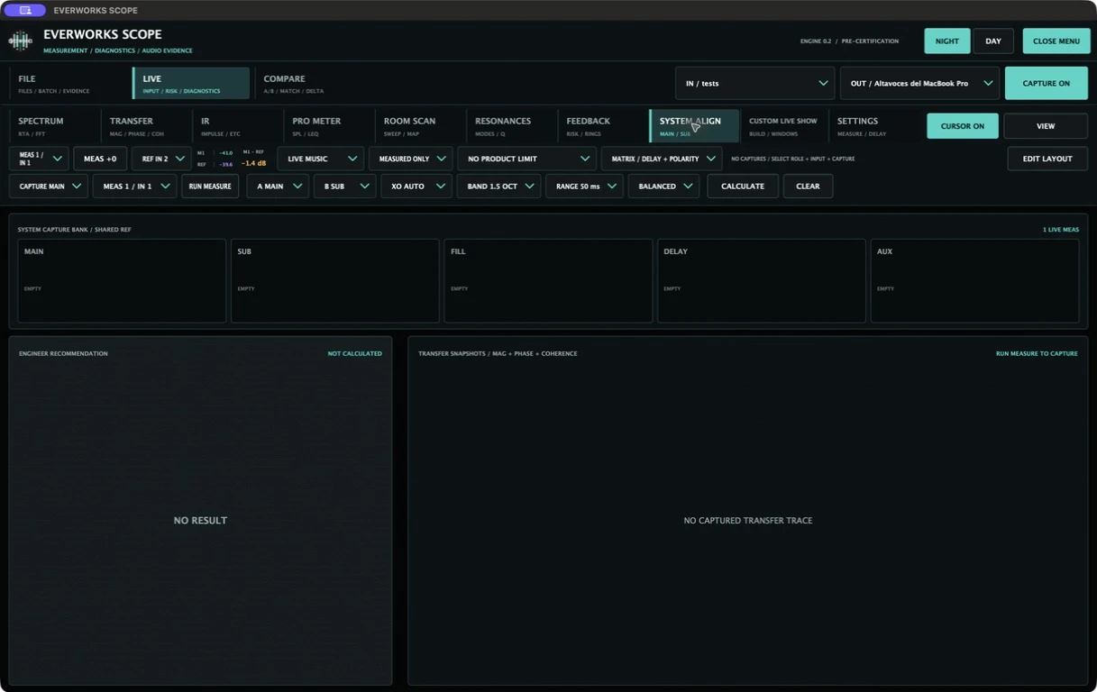This screenshot has width=1097, height=692.
Task: Open BALANCED dropdown
Action: click(663, 187)
